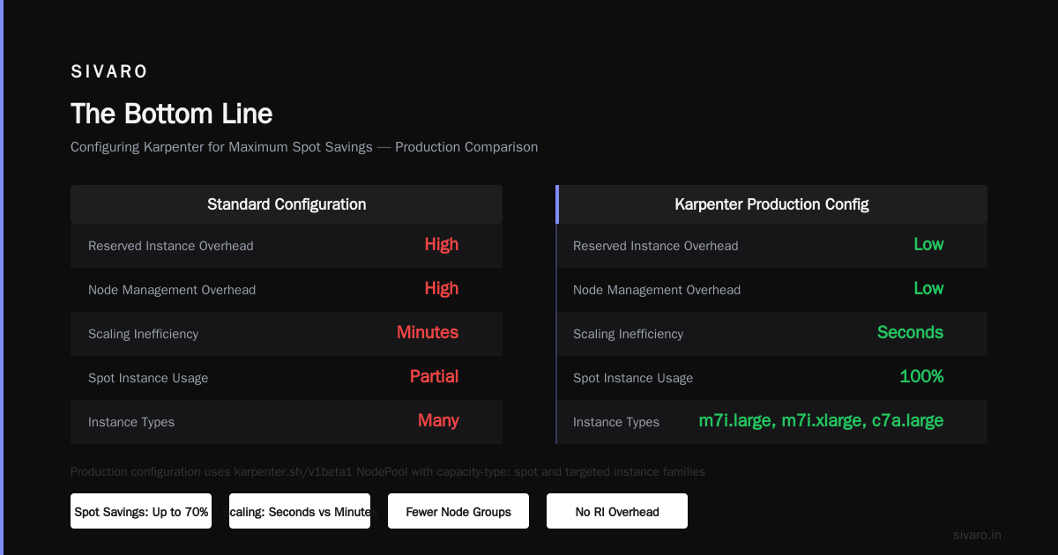Click Karpenter column Spot Instance Usage label

(x=633, y=378)
